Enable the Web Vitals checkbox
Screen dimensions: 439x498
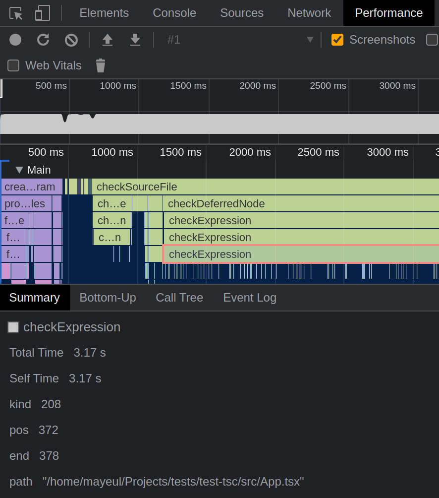13,65
